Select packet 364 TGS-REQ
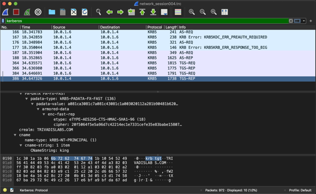316x194 pixels. [x=158, y=63]
